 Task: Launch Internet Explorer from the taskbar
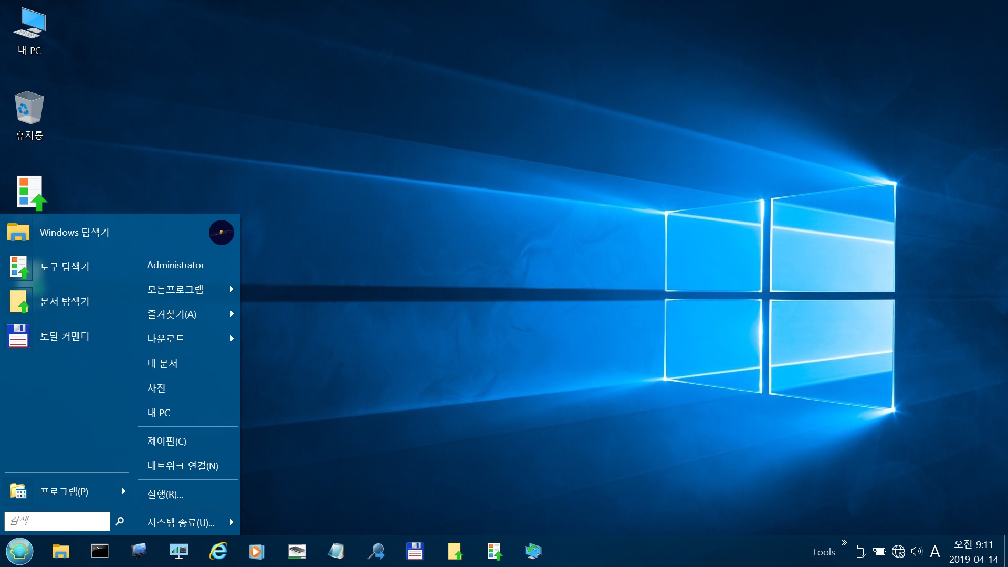click(x=218, y=551)
